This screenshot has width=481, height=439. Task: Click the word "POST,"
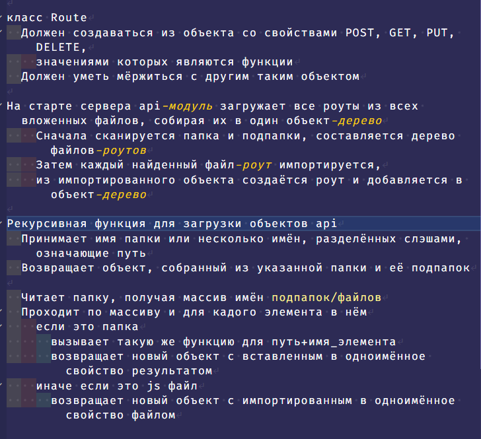pyautogui.click(x=363, y=32)
